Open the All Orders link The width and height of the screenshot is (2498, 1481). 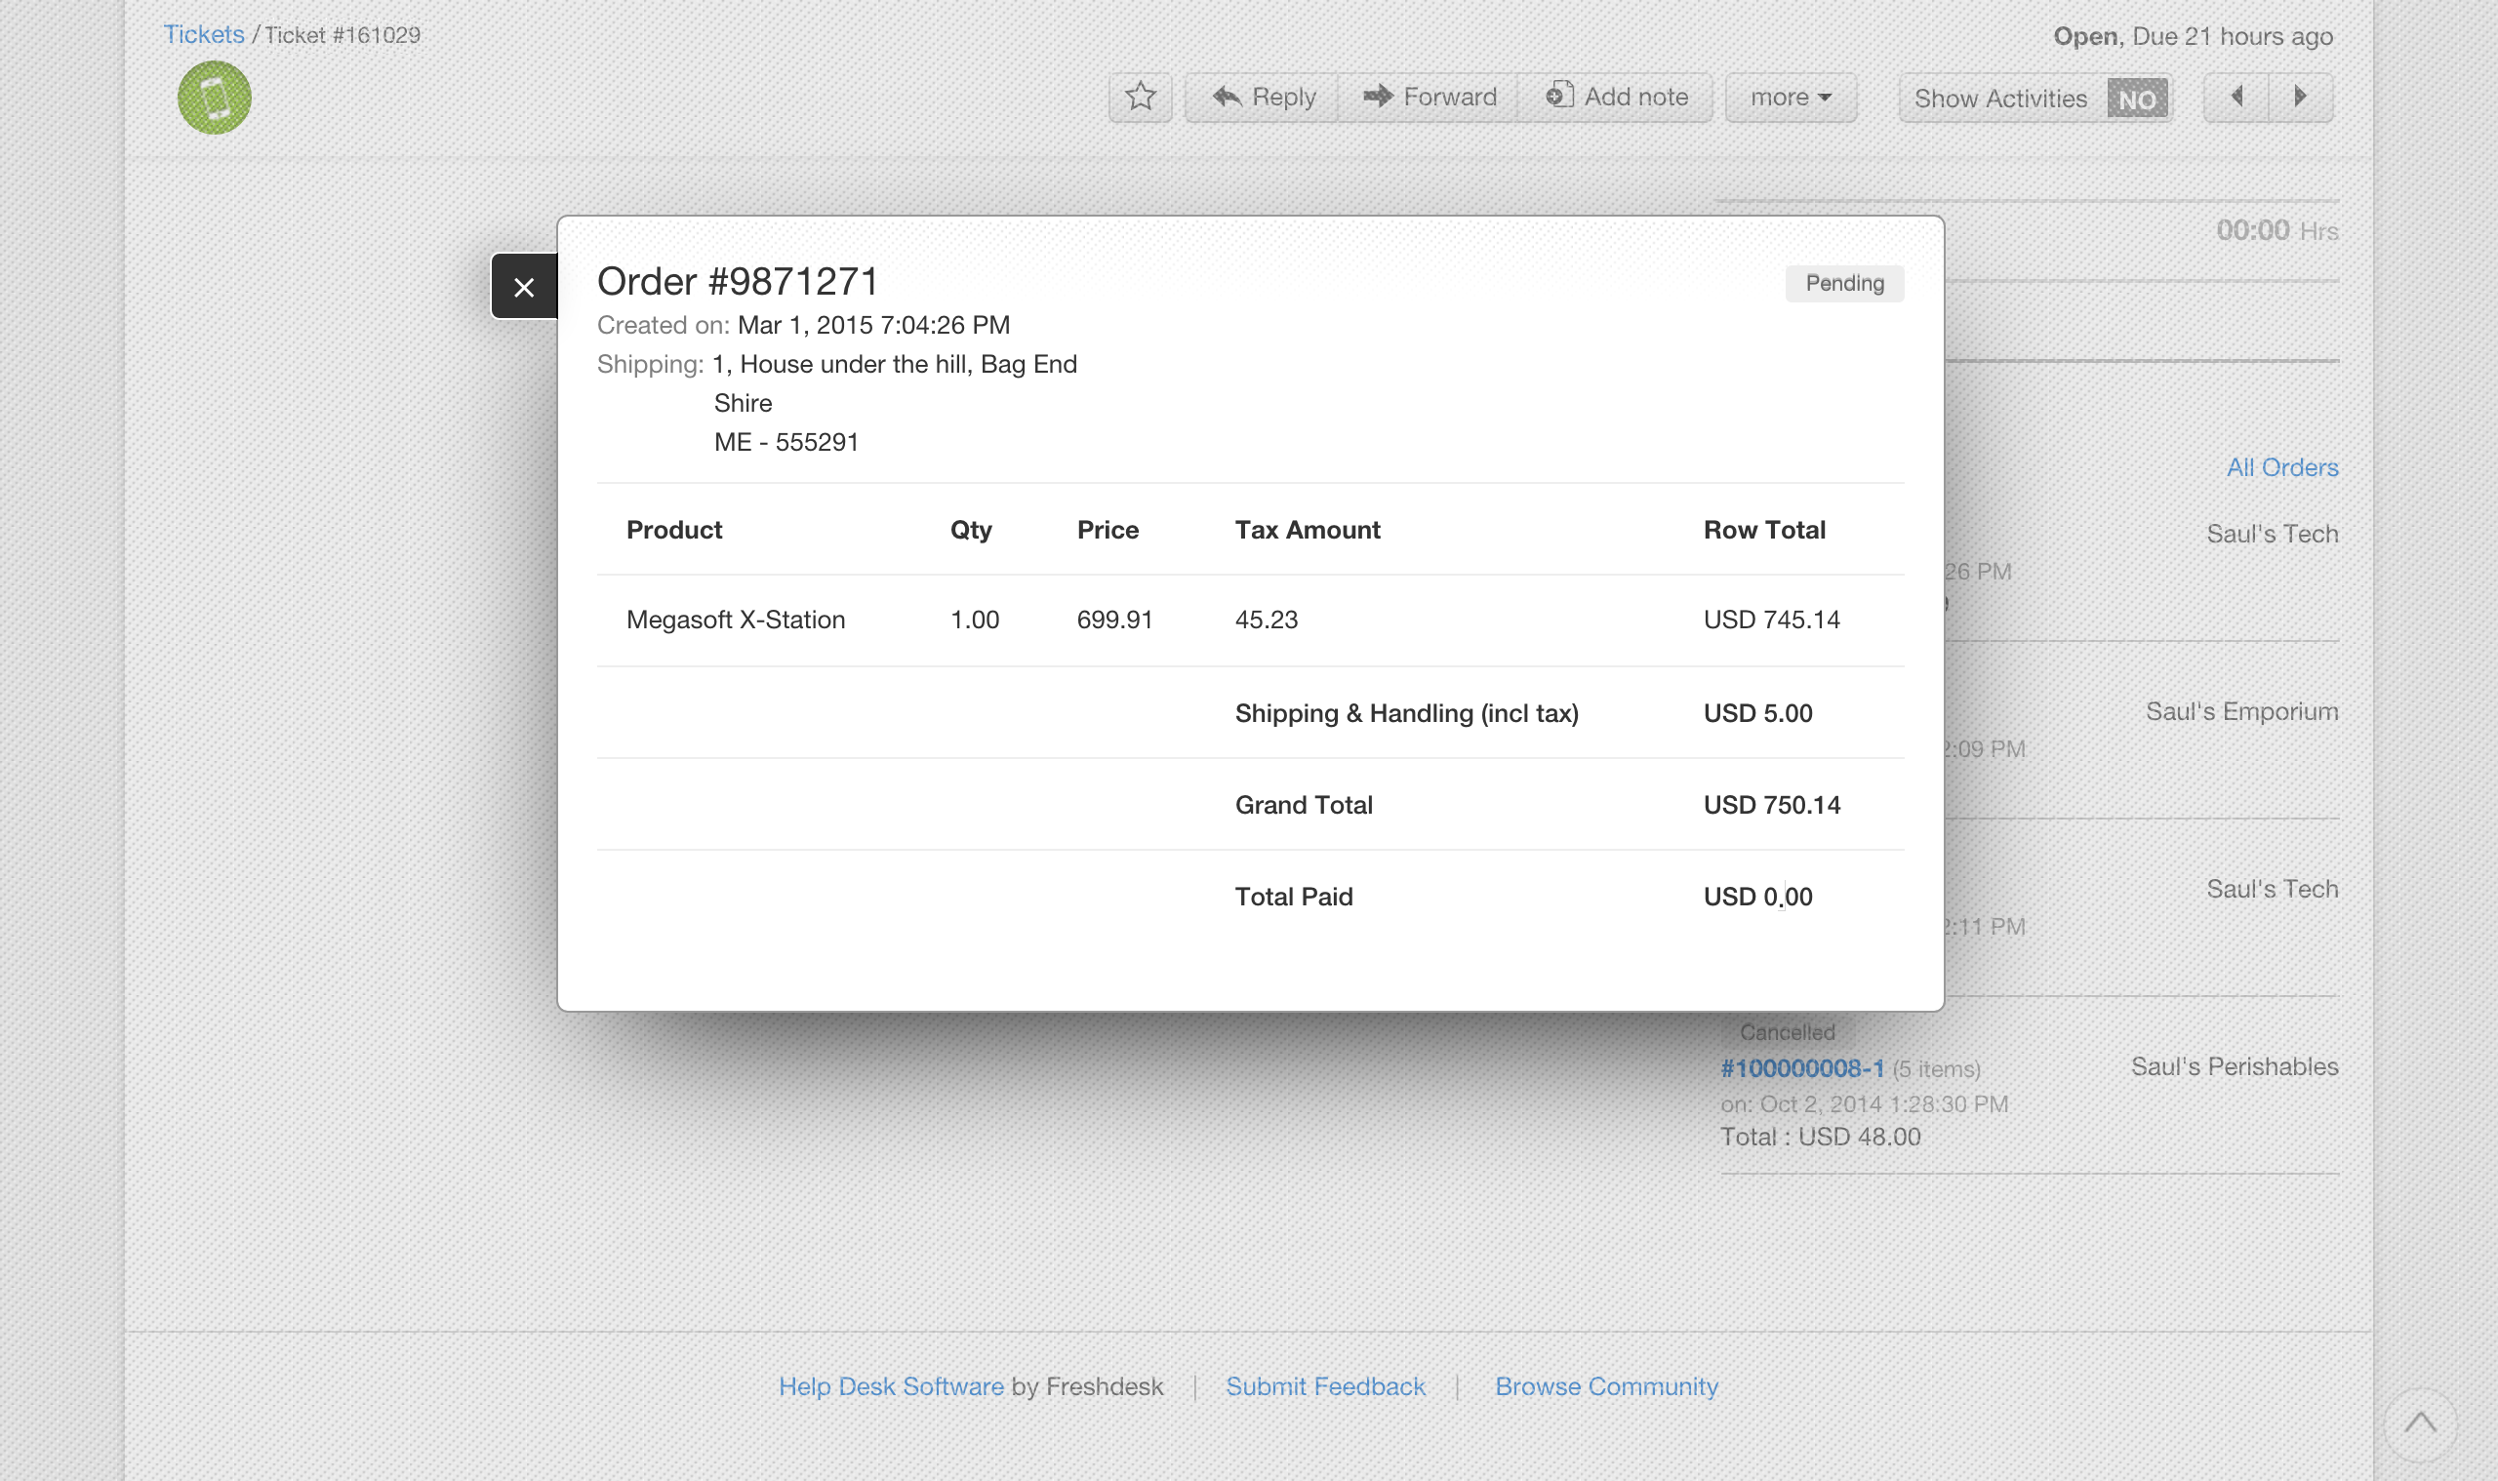2281,467
